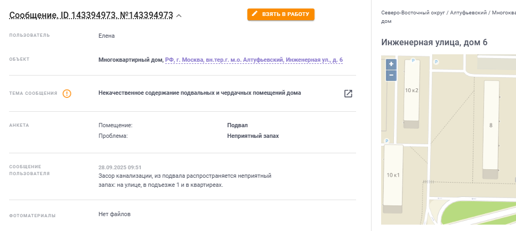This screenshot has width=516, height=231.
Task: Click the Взять в работу button
Action: (281, 14)
